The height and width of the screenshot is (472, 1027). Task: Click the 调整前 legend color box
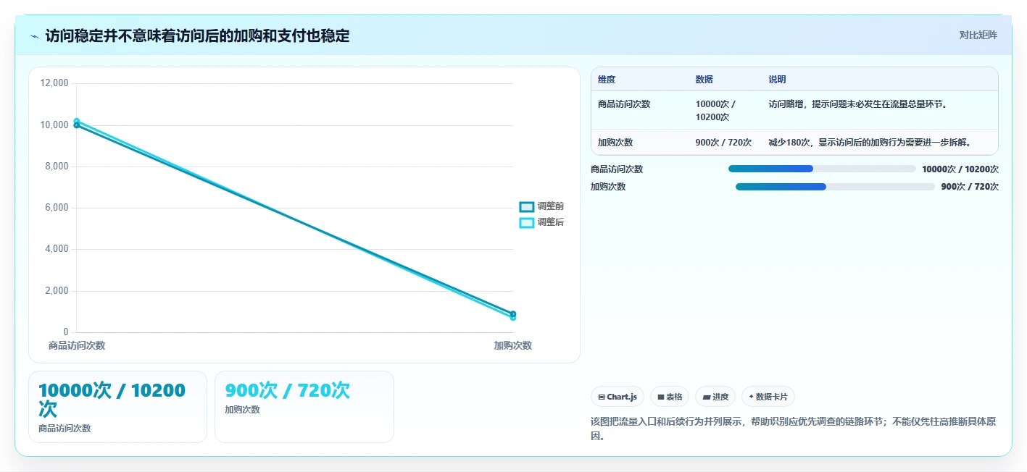(x=527, y=206)
